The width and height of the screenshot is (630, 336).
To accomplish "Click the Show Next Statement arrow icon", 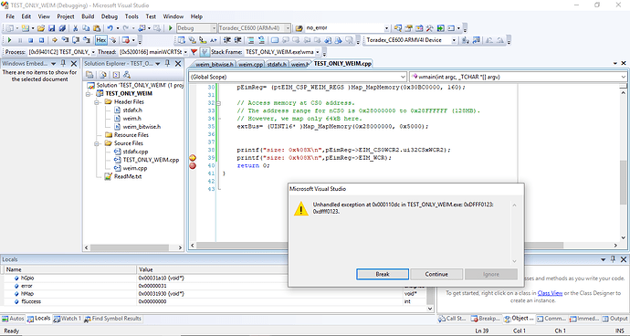I will click(55, 40).
